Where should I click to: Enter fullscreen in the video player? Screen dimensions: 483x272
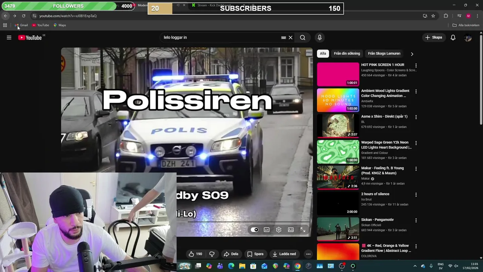click(x=303, y=230)
